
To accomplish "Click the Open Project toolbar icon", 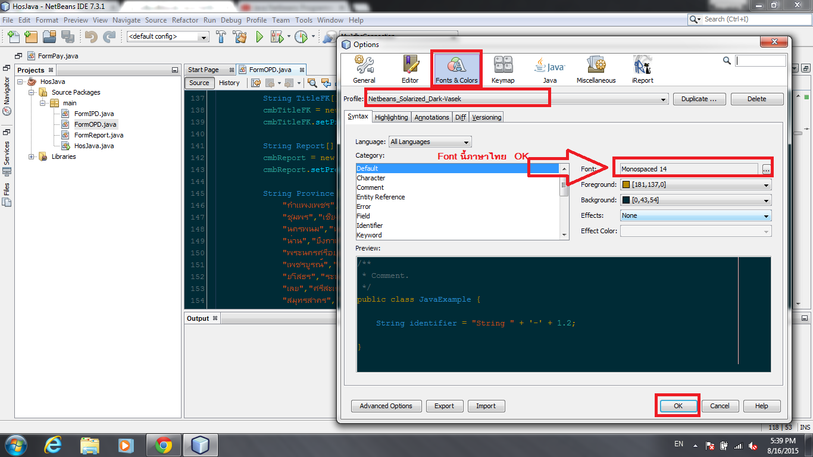I will (x=50, y=37).
